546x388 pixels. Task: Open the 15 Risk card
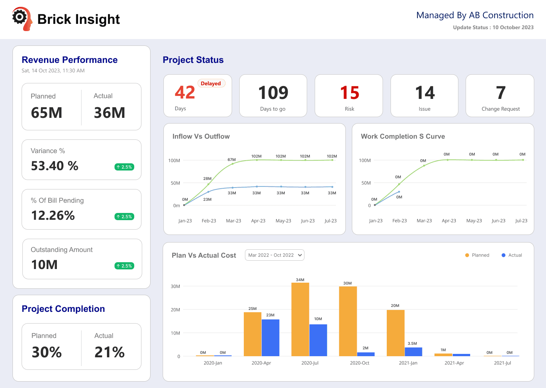click(349, 95)
